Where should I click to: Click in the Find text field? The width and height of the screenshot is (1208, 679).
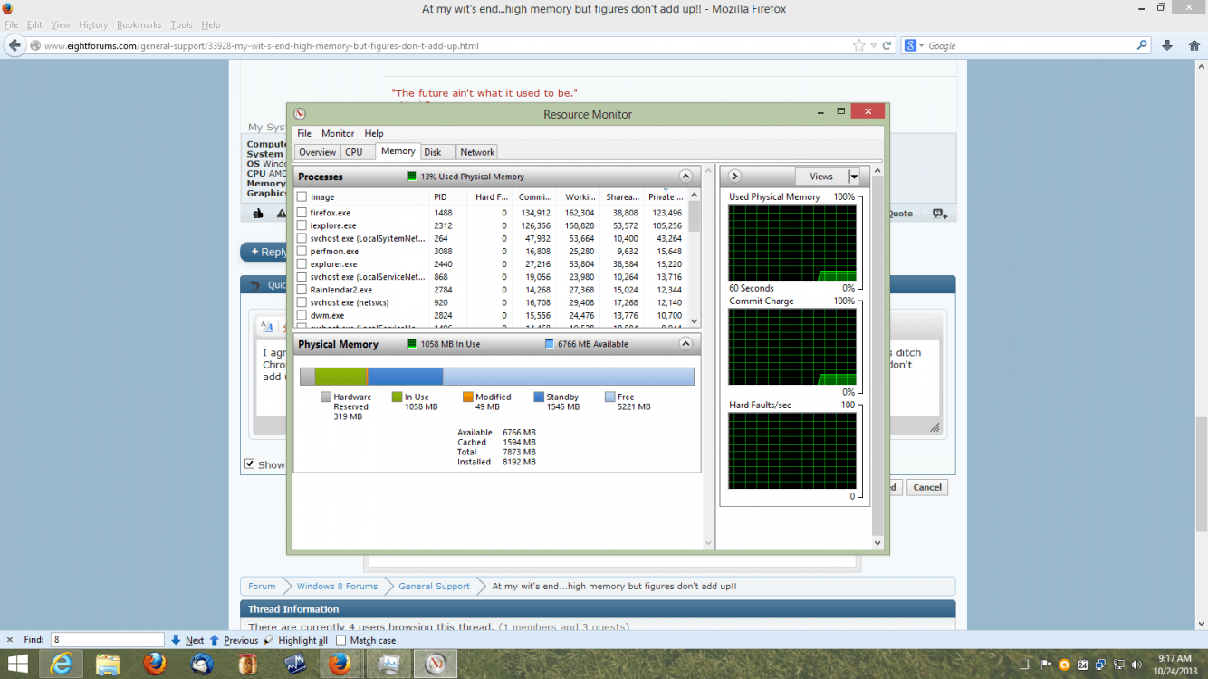point(107,640)
